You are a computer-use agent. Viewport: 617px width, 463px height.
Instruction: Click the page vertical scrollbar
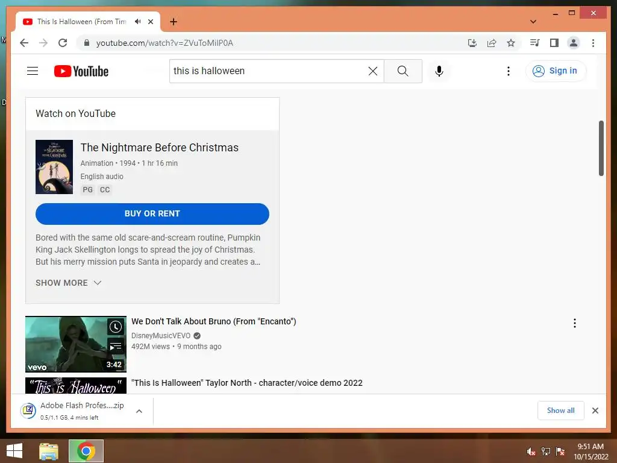pos(601,148)
